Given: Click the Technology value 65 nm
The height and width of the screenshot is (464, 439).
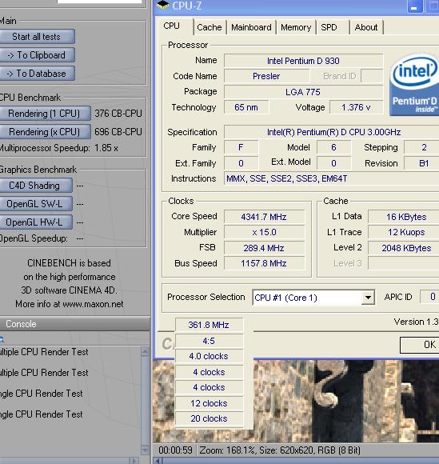Looking at the screenshot, I should (246, 107).
